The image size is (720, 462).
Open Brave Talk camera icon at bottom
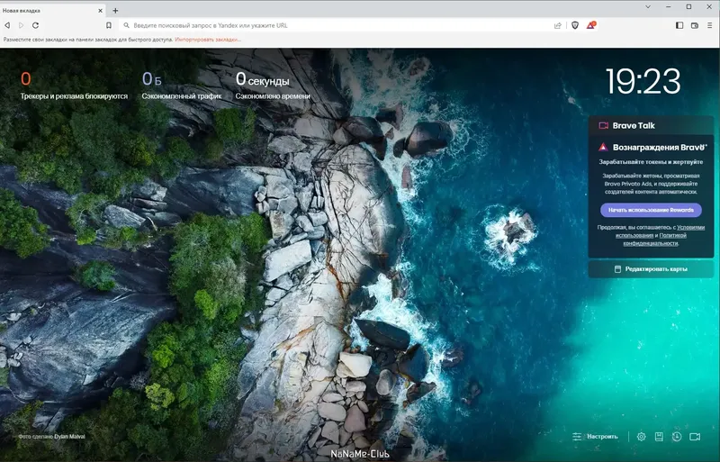pyautogui.click(x=695, y=437)
